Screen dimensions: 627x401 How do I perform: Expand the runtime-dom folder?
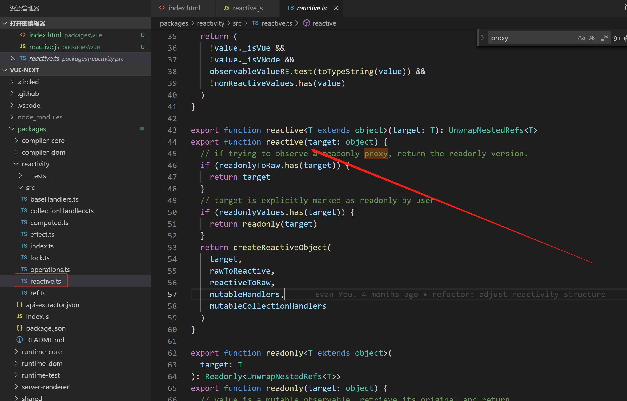[76, 363]
